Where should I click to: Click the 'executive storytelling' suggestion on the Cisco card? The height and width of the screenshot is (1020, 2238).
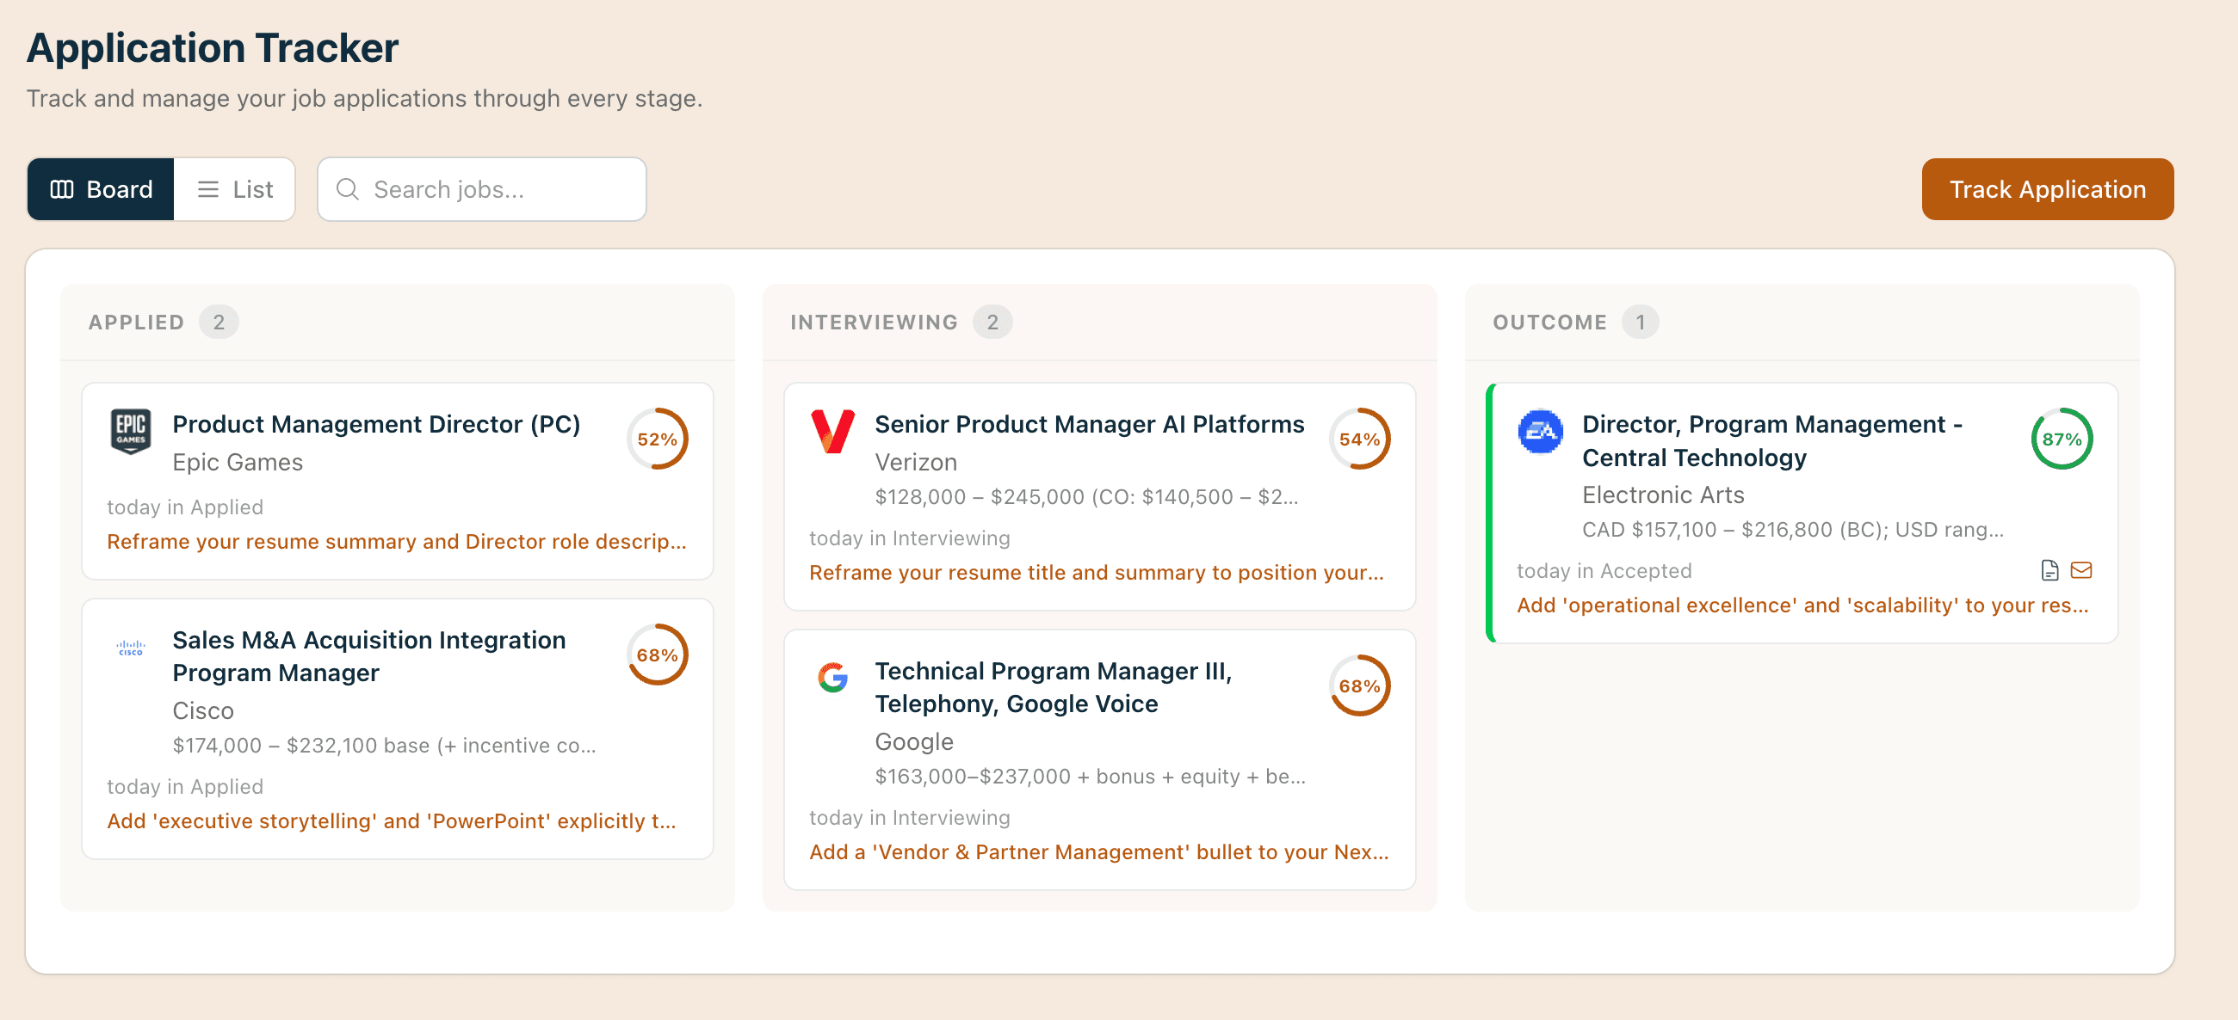(x=392, y=820)
